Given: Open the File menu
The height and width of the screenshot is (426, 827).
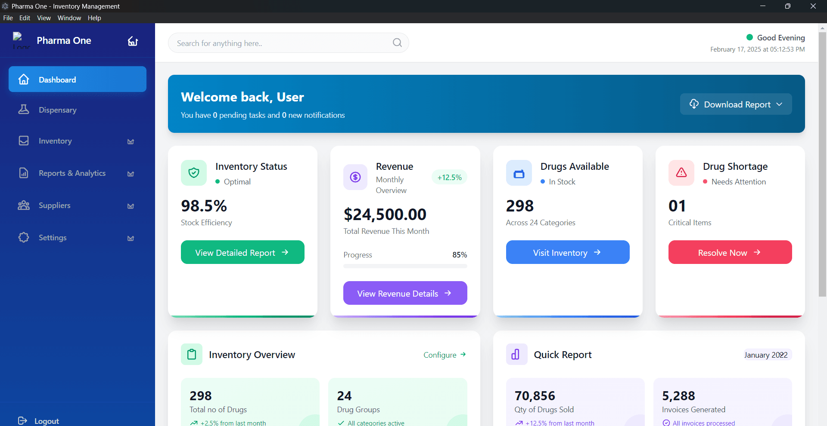Looking at the screenshot, I should pos(8,18).
